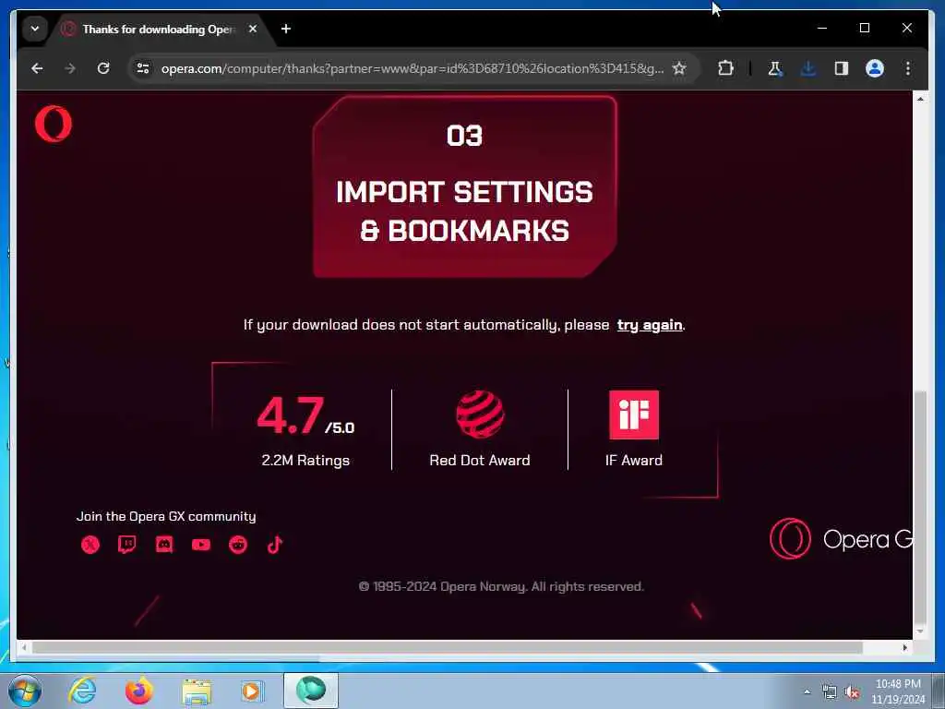The image size is (945, 709).
Task: Click the Opera GX logo in footer
Action: pyautogui.click(x=842, y=539)
